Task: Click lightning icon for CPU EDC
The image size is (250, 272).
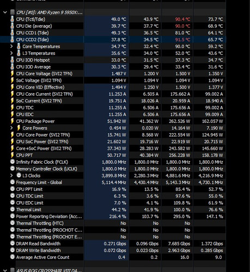Action: [12, 114]
